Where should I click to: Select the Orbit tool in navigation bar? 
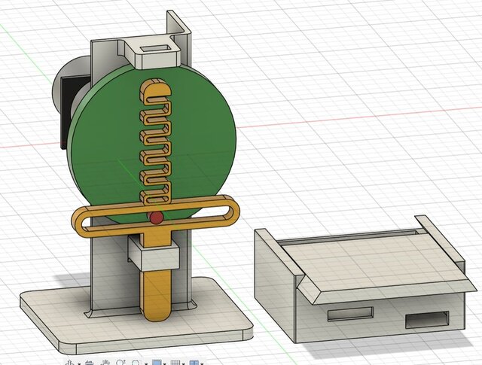(70, 363)
